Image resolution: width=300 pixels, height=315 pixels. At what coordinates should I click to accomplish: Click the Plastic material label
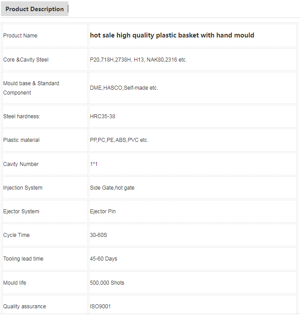[21, 140]
